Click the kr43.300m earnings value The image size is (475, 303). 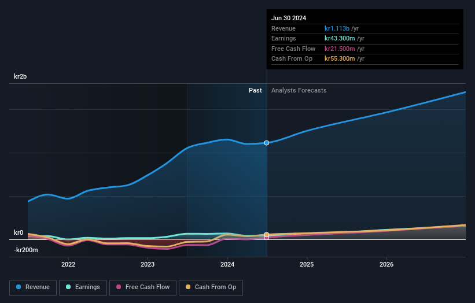pos(340,38)
